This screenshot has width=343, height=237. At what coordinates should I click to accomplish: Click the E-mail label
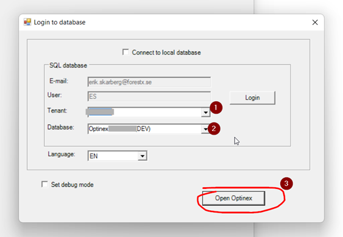[59, 81]
